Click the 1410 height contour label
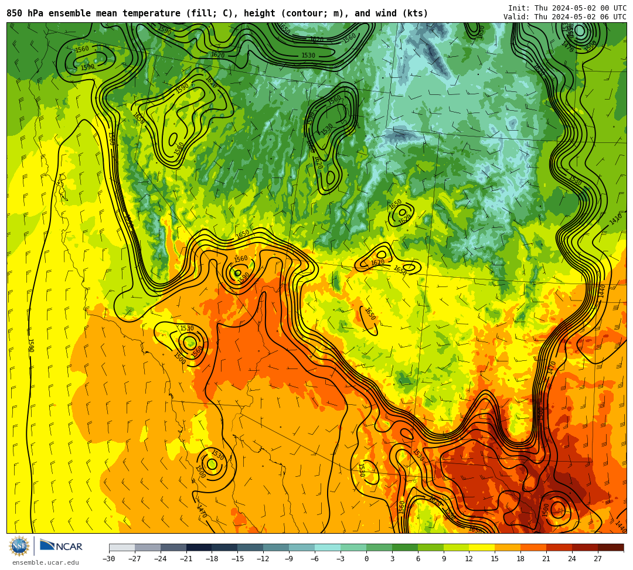This screenshot has width=633, height=570. click(x=616, y=219)
